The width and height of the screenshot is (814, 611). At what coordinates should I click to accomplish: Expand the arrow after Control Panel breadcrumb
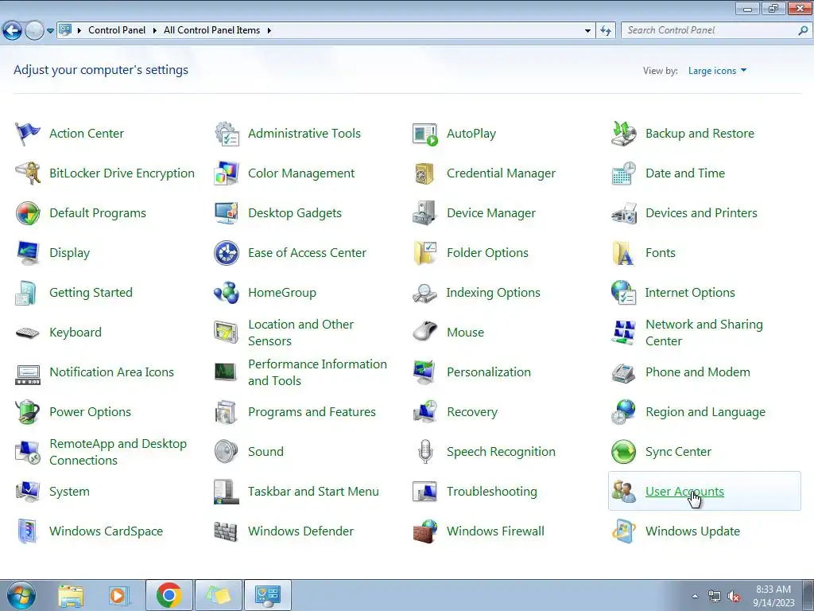[x=155, y=31]
